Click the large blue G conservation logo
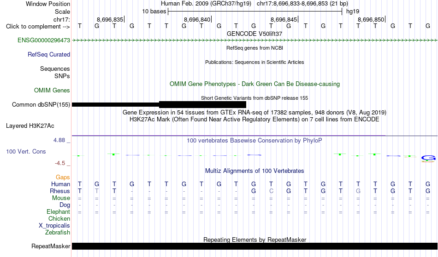The height and width of the screenshot is (257, 438). (428, 159)
